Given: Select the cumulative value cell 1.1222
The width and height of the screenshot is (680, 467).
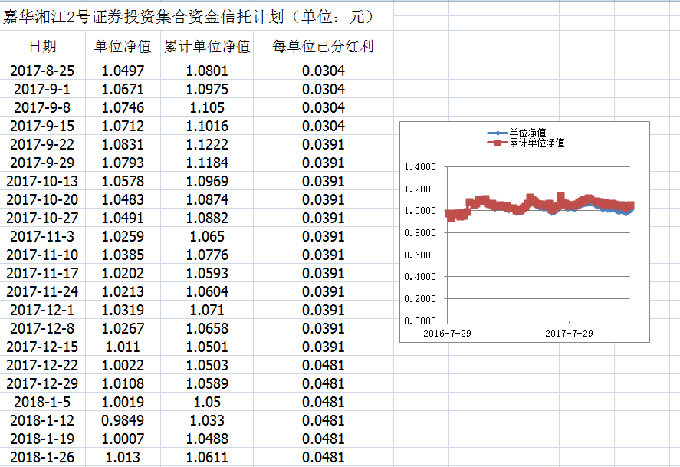Looking at the screenshot, I should pos(207,144).
